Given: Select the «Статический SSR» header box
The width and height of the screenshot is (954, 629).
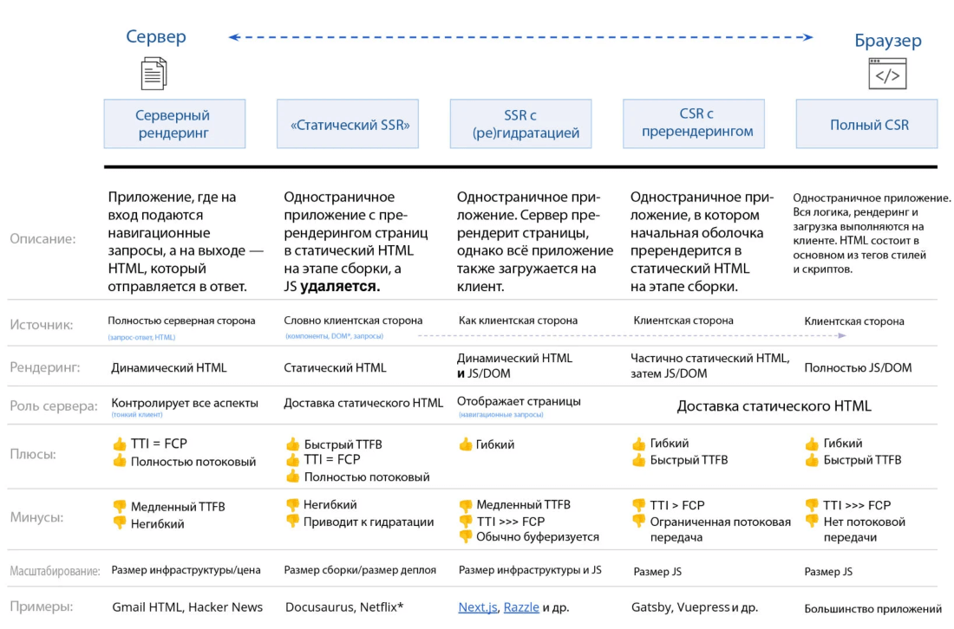Looking at the screenshot, I should 350,124.
